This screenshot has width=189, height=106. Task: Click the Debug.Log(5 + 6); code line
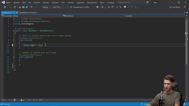click(x=33, y=45)
